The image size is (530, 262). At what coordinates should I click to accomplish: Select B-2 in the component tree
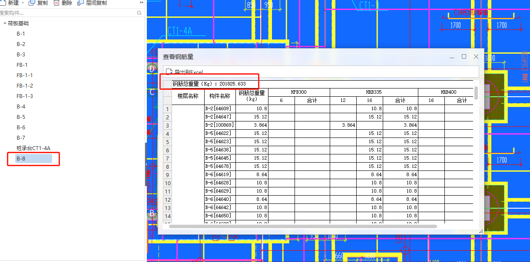pyautogui.click(x=21, y=44)
